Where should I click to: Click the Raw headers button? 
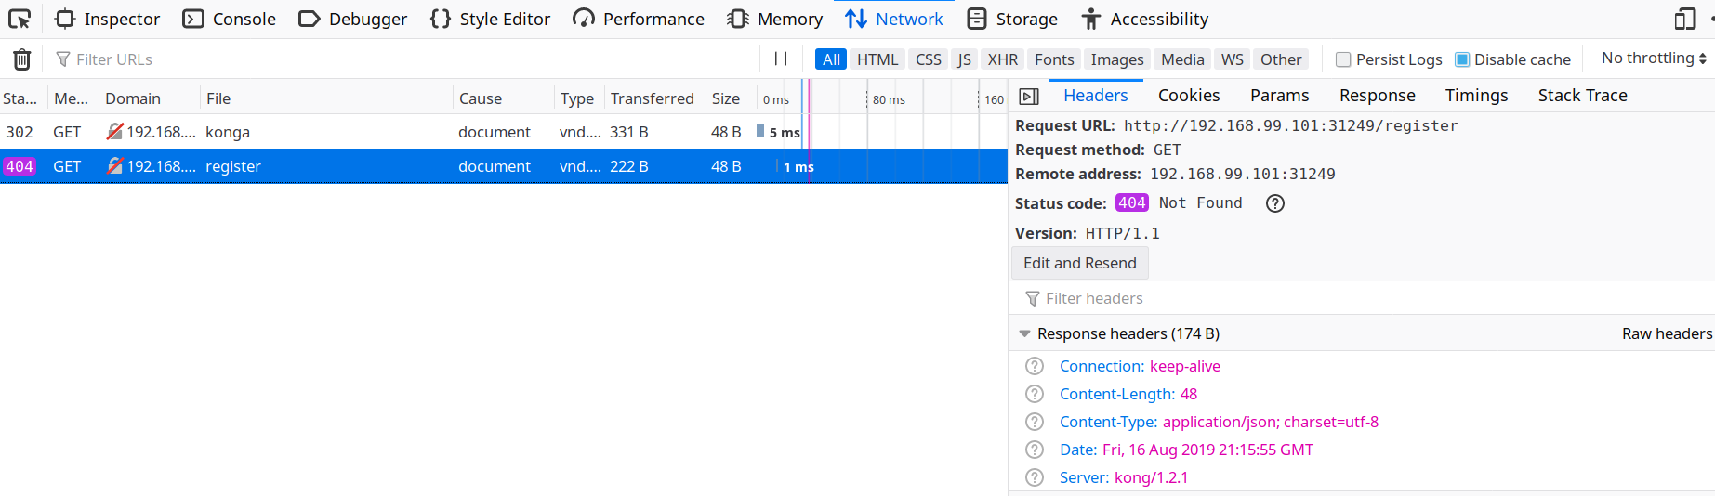click(x=1667, y=333)
